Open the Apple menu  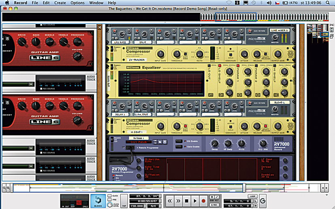(x=7, y=3)
